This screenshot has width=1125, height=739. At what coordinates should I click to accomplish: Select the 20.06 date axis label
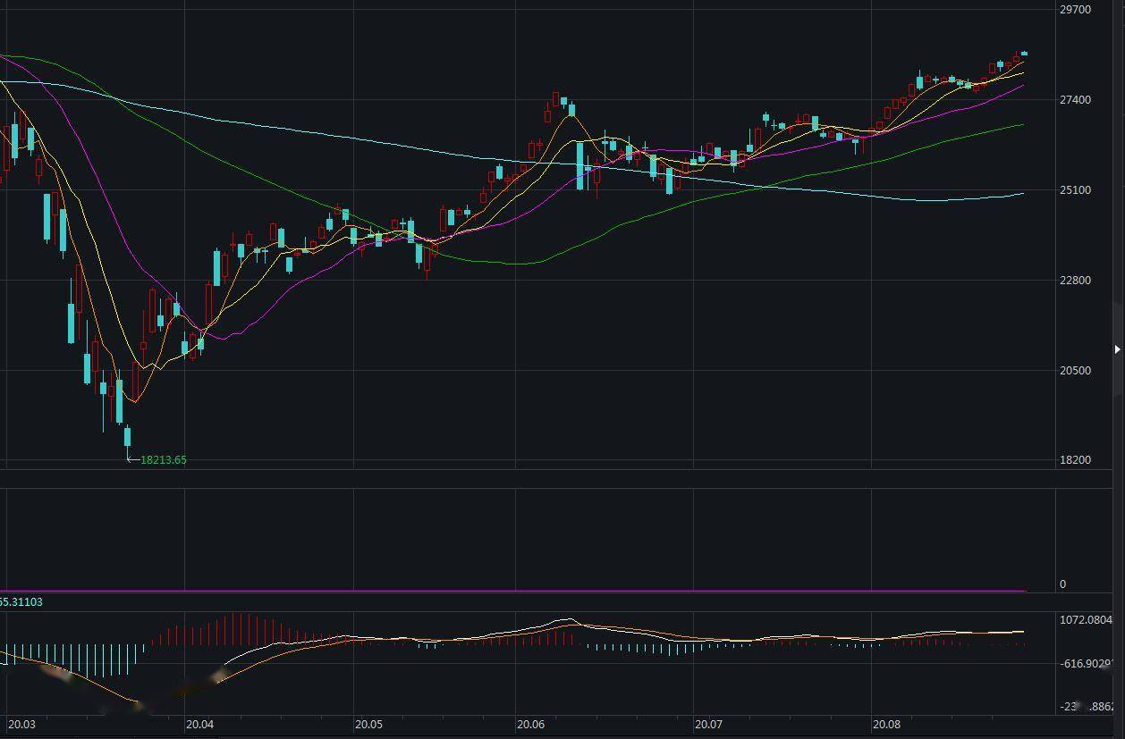(531, 724)
